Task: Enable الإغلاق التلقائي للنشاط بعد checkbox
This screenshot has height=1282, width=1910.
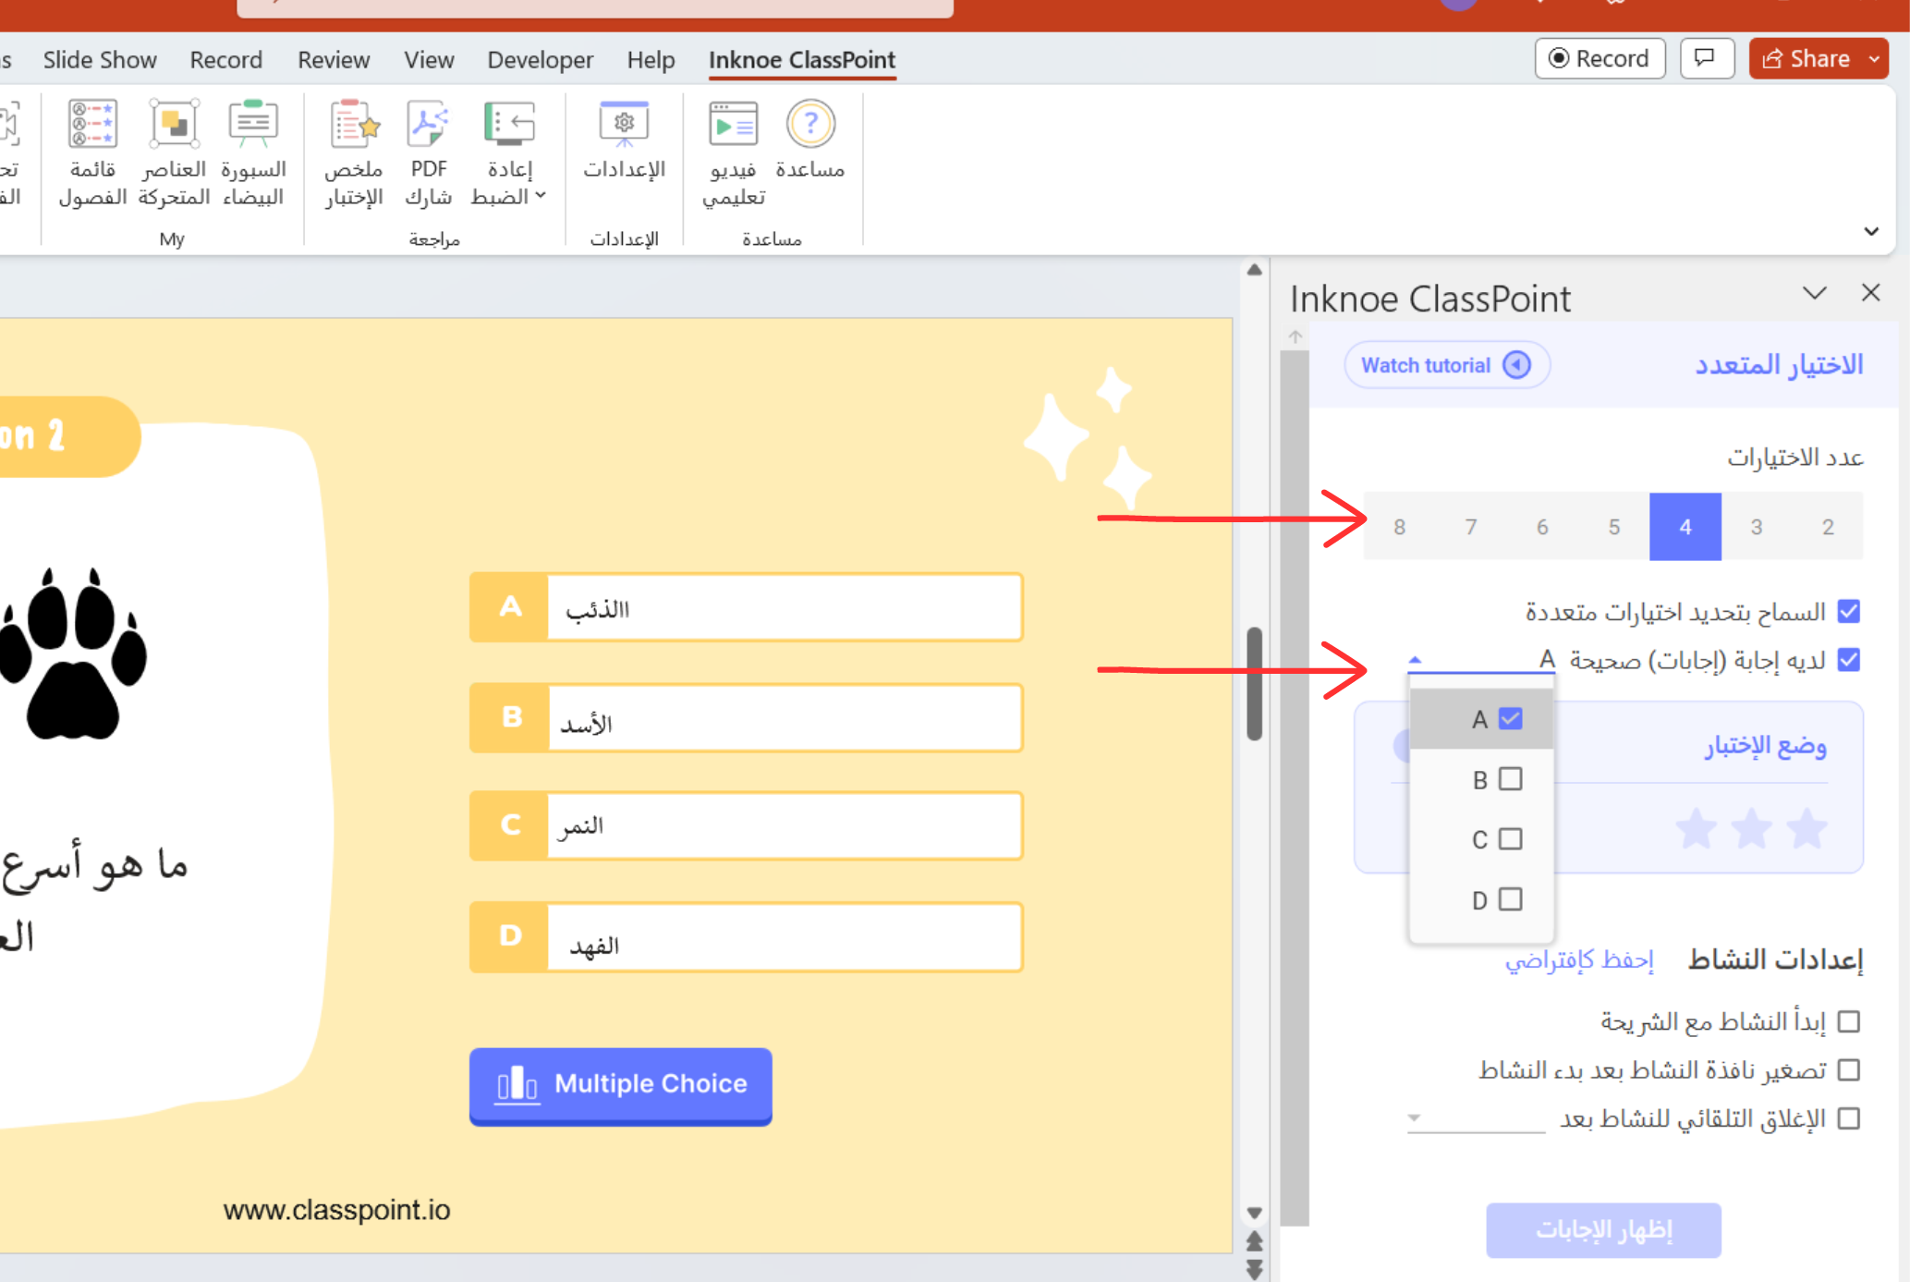Action: (1849, 1118)
